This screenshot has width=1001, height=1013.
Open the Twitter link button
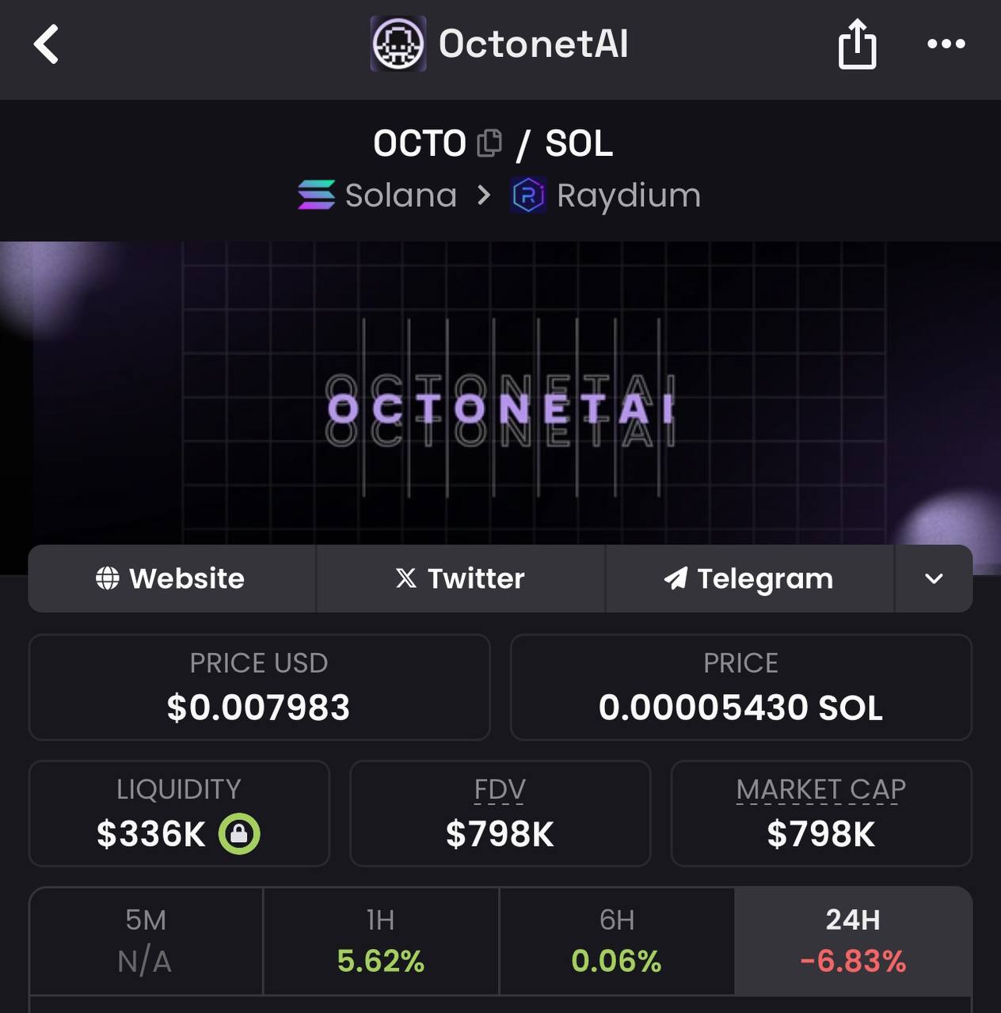coord(461,579)
